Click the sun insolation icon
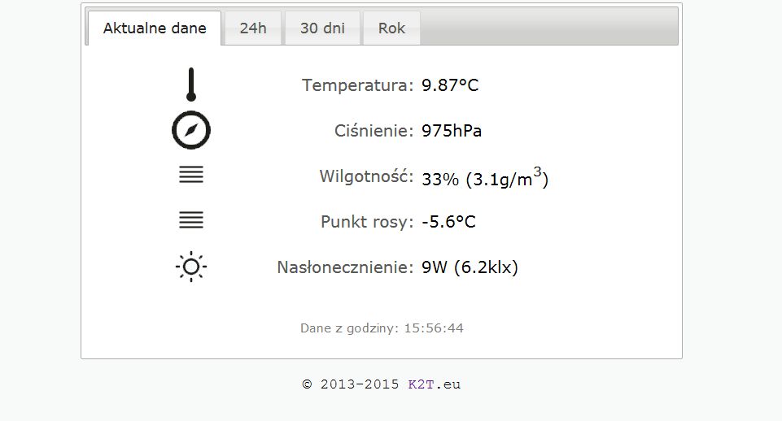This screenshot has height=421, width=782. [x=191, y=267]
